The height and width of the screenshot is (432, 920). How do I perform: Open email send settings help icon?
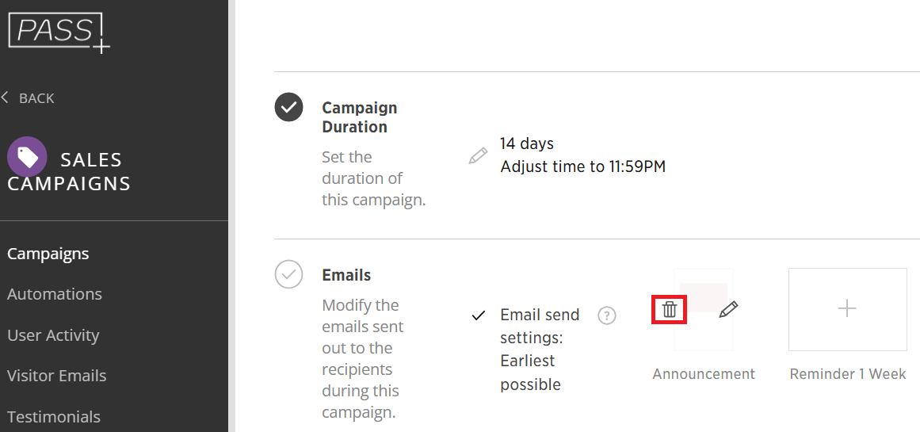coord(607,315)
